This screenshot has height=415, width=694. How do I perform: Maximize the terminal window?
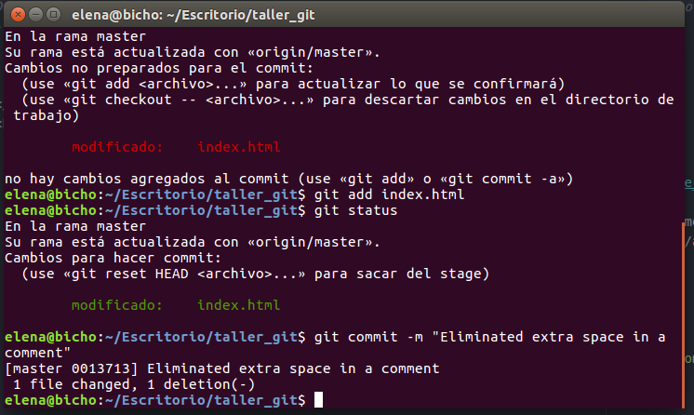tap(54, 15)
